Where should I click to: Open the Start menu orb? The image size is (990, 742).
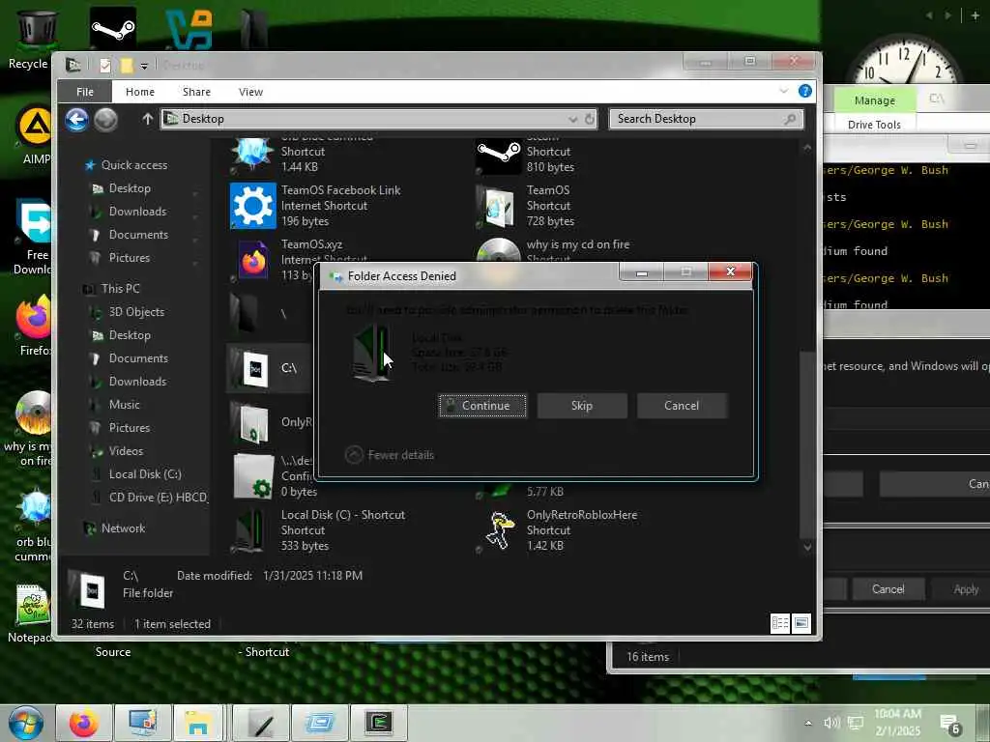(x=26, y=723)
